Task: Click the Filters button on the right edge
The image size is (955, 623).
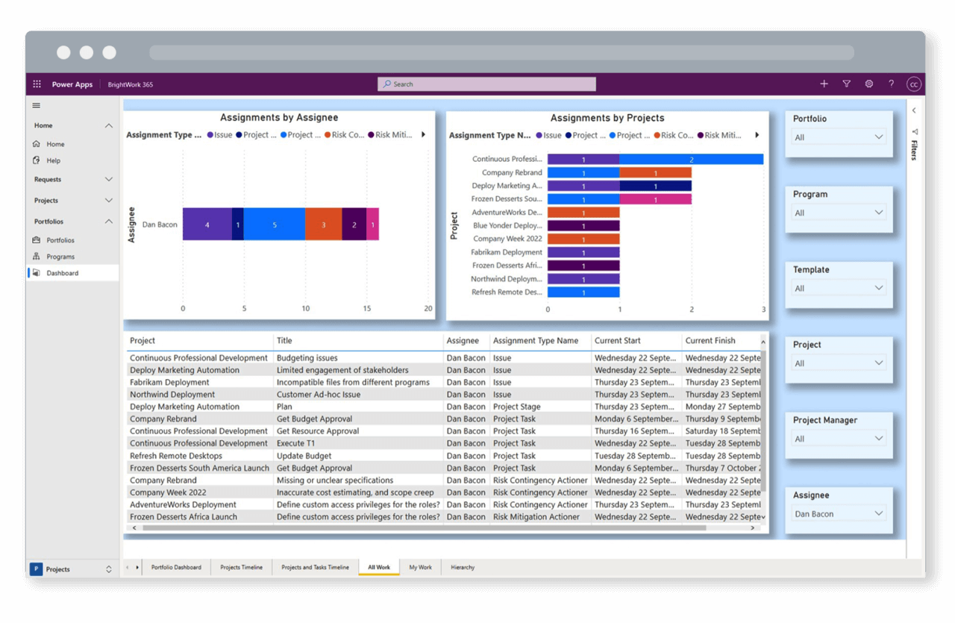Action: coord(913,146)
